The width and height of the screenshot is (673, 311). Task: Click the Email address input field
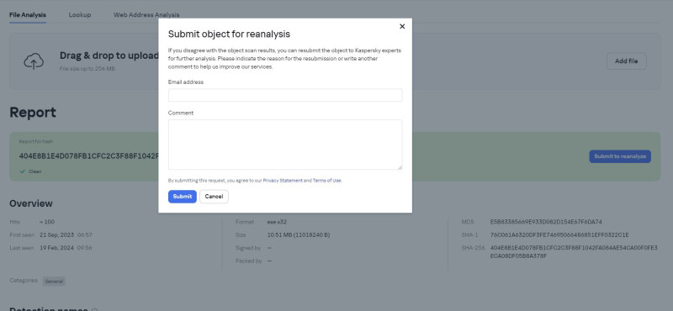pos(285,95)
